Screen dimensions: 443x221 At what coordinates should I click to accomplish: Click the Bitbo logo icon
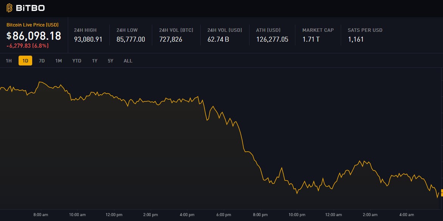click(x=9, y=8)
